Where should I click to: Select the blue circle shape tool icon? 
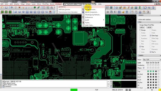click(x=23, y=12)
